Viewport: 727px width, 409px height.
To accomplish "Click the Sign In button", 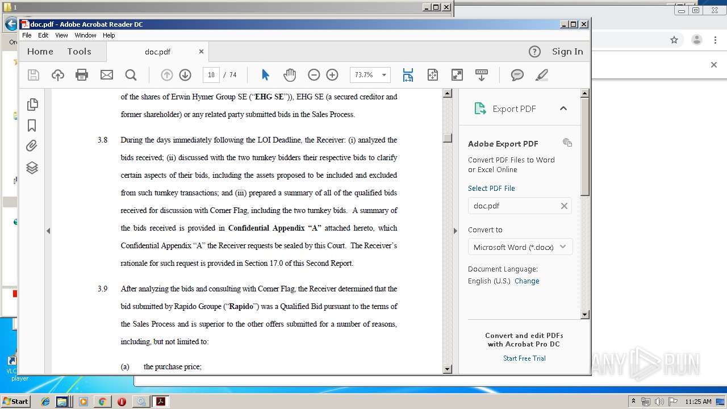I will click(567, 51).
